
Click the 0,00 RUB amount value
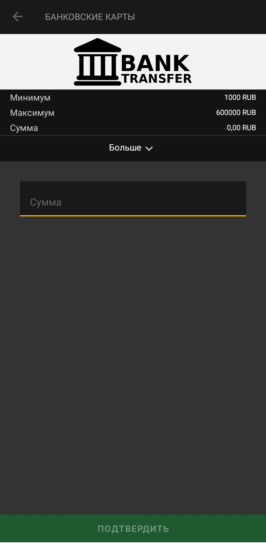tap(241, 128)
